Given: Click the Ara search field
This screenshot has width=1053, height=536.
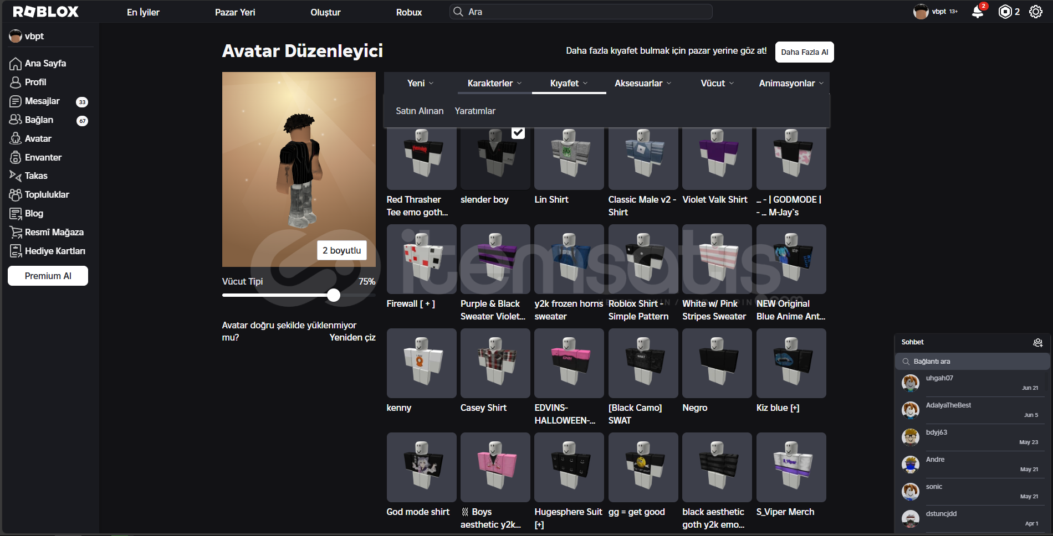Looking at the screenshot, I should coord(581,12).
